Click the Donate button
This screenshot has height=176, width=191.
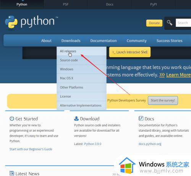(154, 23)
